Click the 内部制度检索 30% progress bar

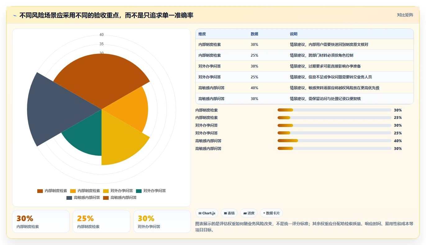(x=334, y=110)
